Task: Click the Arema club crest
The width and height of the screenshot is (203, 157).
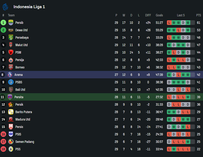Action: pos(10,75)
